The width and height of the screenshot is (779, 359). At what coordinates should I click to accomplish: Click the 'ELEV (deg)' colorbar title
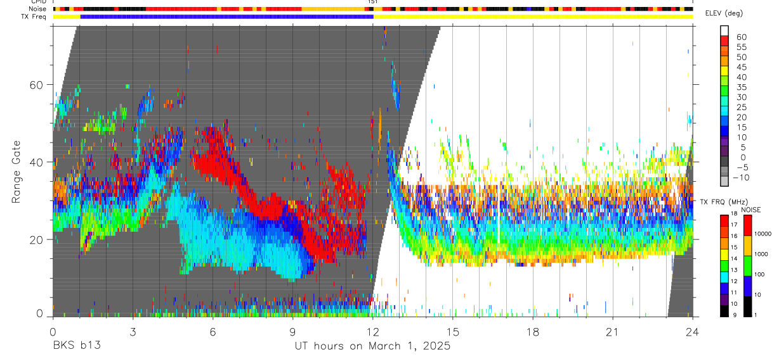coord(723,14)
